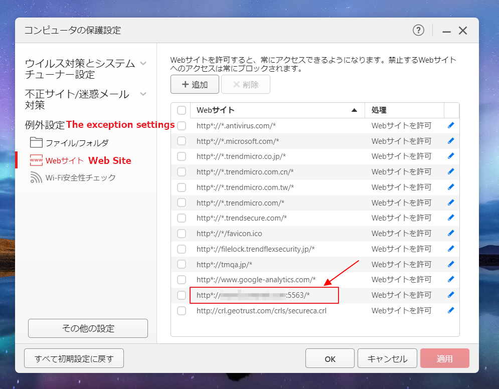Screen dimensions: 499x389
Task: Edit the tmqa.jp entry with the pencil icon
Action: pyautogui.click(x=450, y=264)
